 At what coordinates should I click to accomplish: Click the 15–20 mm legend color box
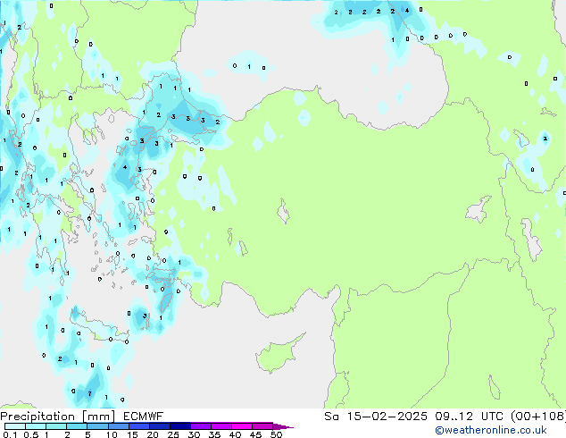click(139, 426)
